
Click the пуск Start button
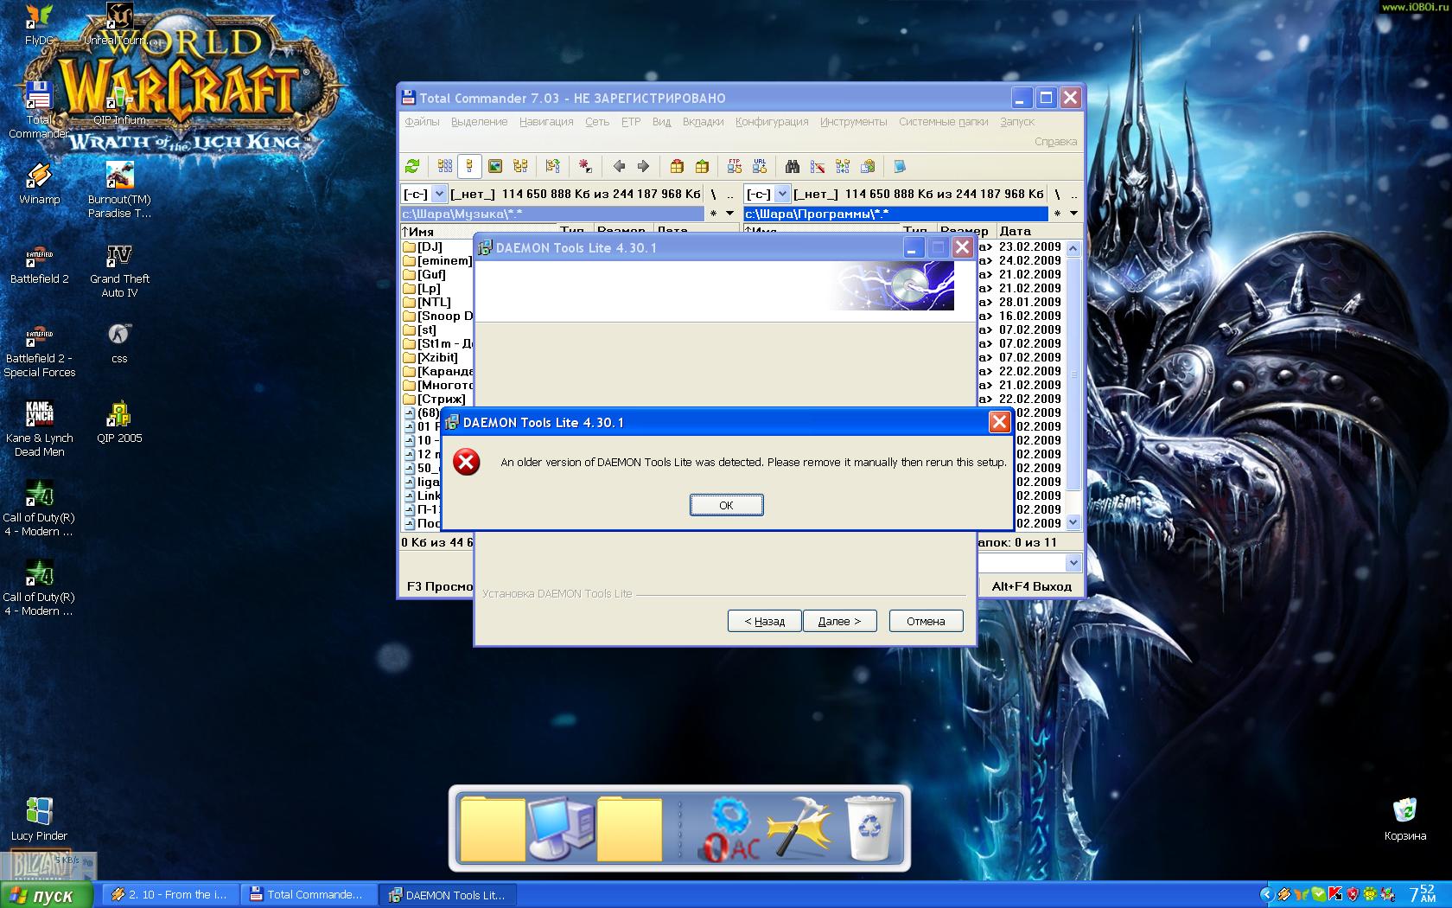click(46, 895)
